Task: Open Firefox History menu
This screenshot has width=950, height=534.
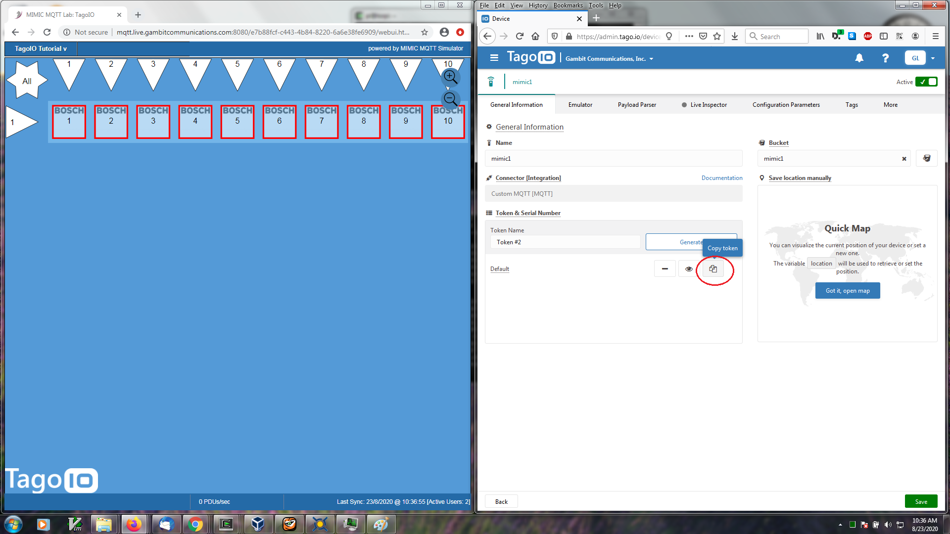Action: (538, 5)
